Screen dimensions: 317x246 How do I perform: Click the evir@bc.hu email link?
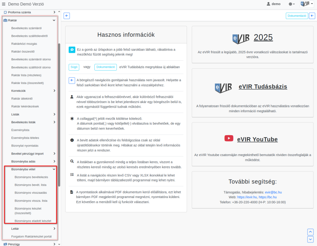(273, 192)
